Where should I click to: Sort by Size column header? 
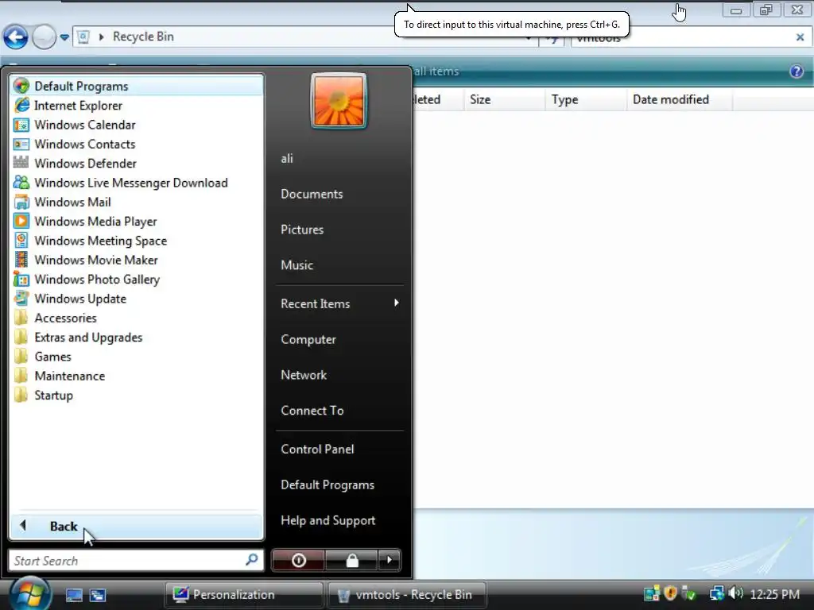click(505, 99)
